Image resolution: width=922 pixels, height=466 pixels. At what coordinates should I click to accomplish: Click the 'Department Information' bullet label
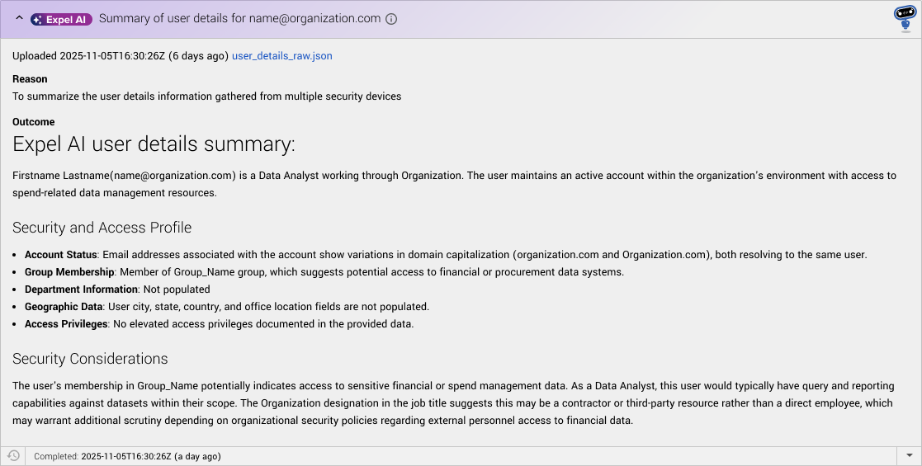pos(81,289)
